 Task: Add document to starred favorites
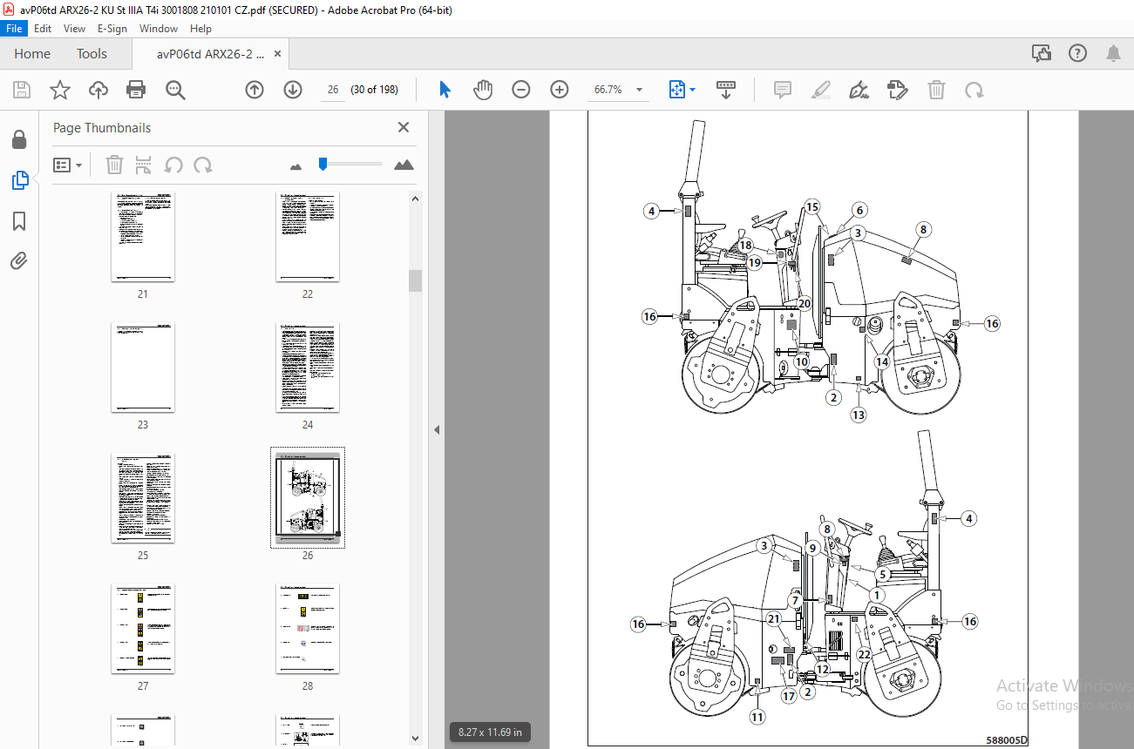pyautogui.click(x=59, y=90)
